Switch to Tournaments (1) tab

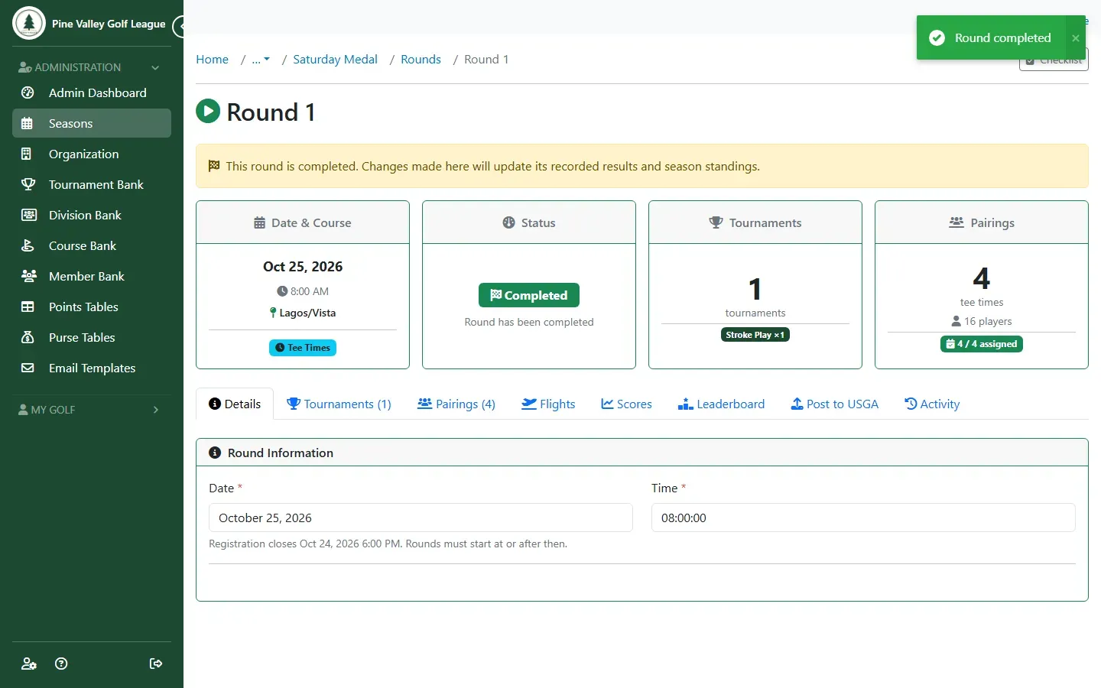pyautogui.click(x=339, y=404)
